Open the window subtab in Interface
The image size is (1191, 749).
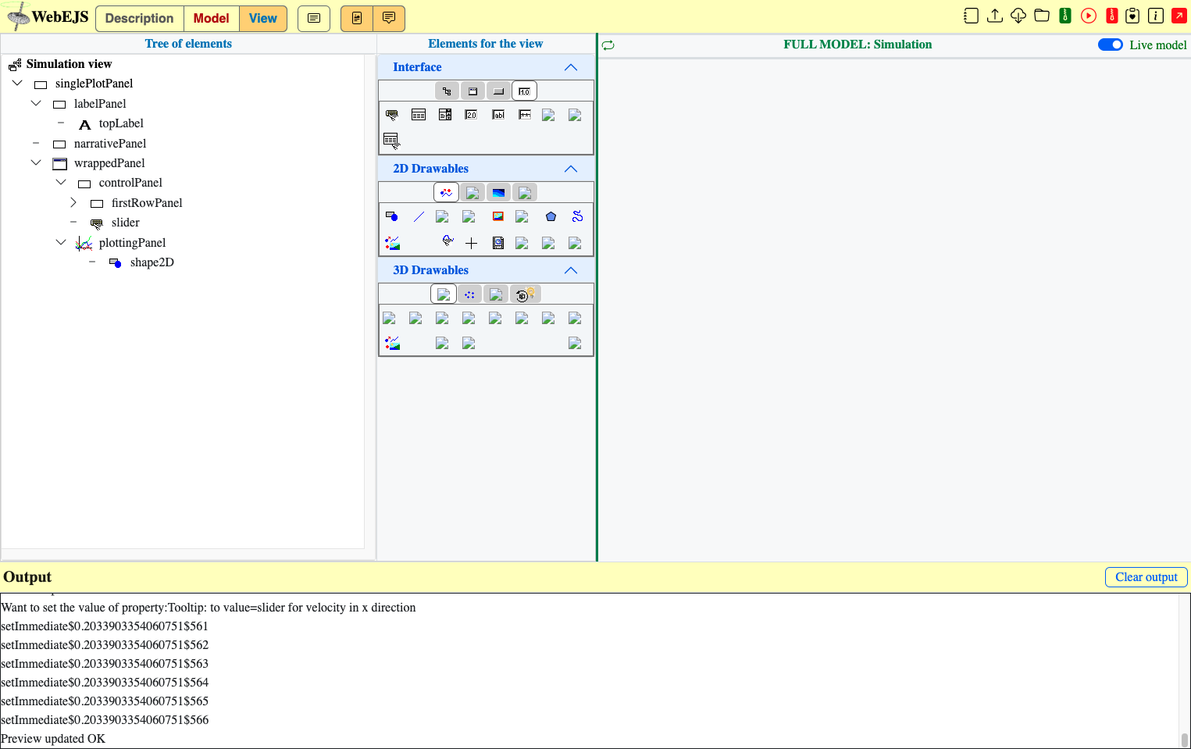point(472,91)
